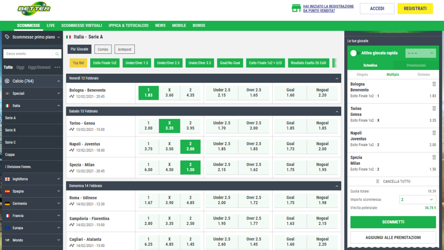The width and height of the screenshot is (444, 250).
Task: Click the Cerca evento search field
Action: (x=28, y=54)
